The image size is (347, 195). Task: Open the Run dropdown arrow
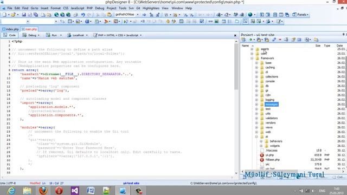click(x=61, y=35)
